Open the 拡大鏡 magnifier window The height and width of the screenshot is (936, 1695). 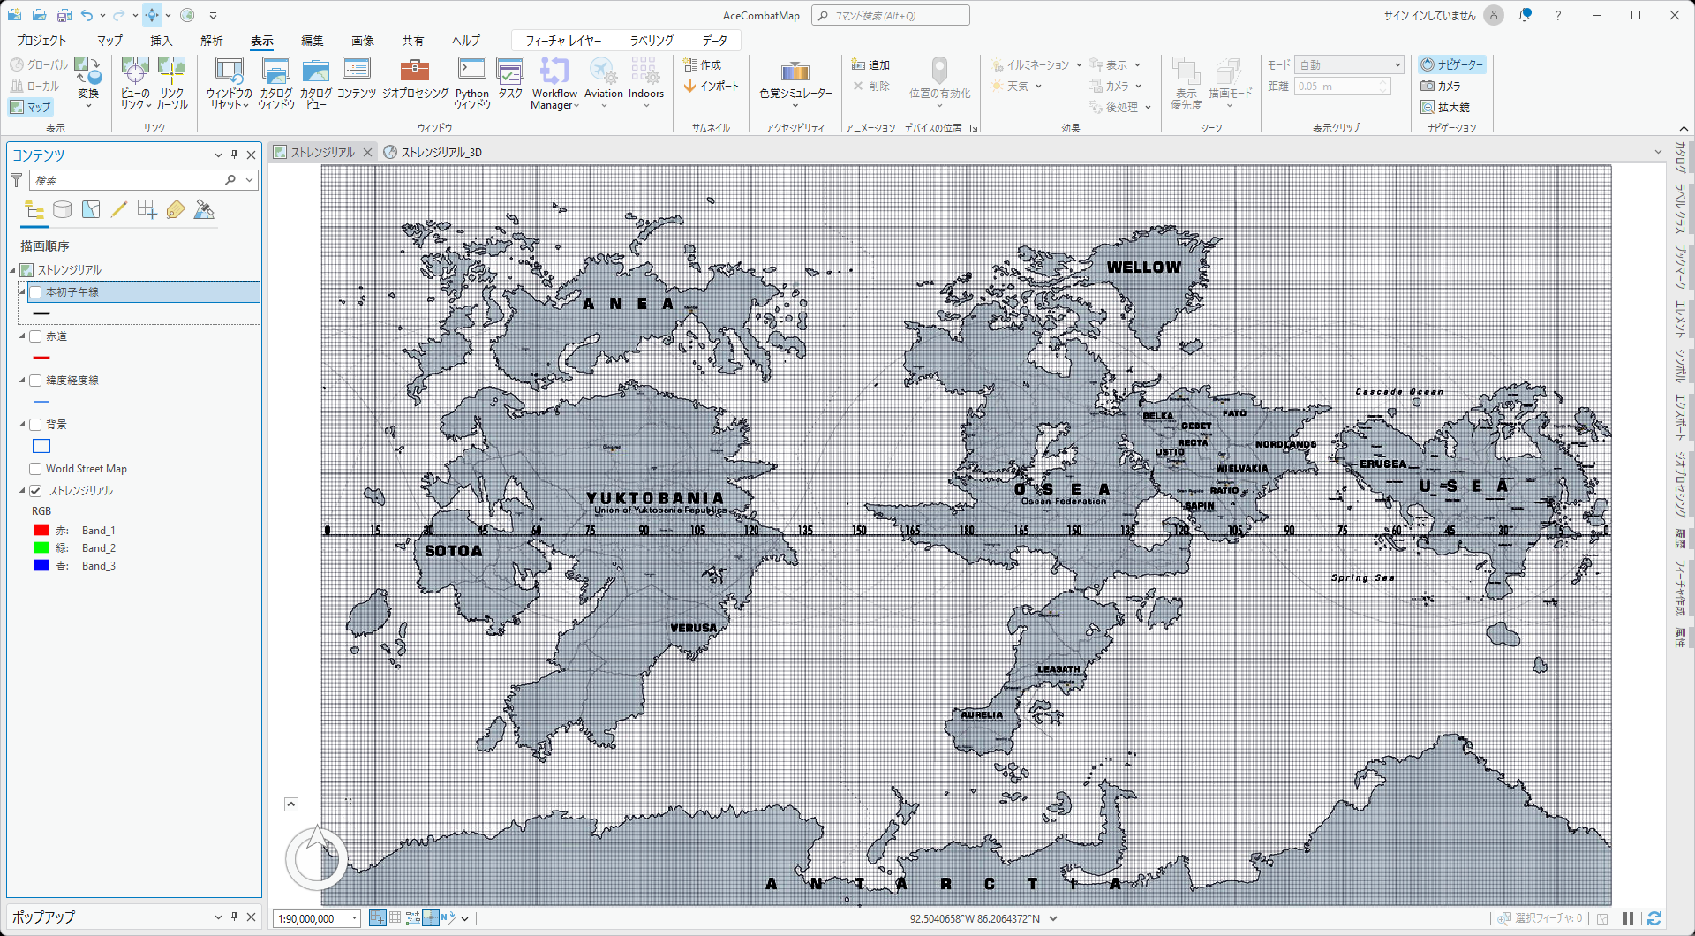(1445, 107)
